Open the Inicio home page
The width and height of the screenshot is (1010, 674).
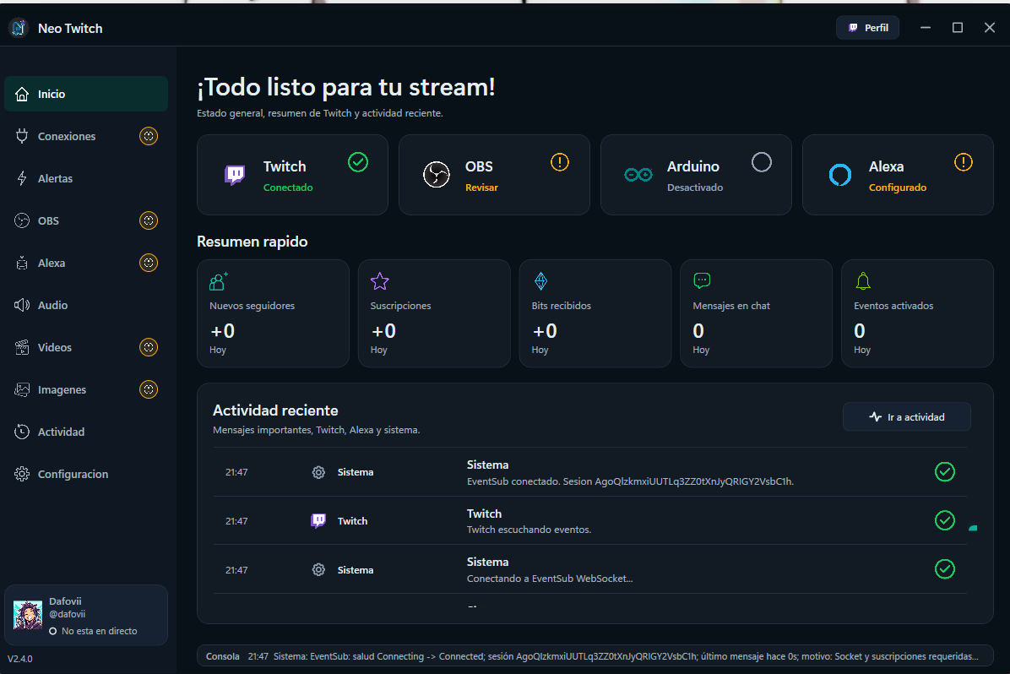(x=85, y=94)
